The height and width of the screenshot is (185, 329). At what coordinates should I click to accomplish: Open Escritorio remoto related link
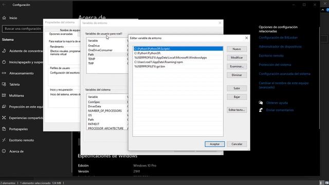click(x=271, y=55)
